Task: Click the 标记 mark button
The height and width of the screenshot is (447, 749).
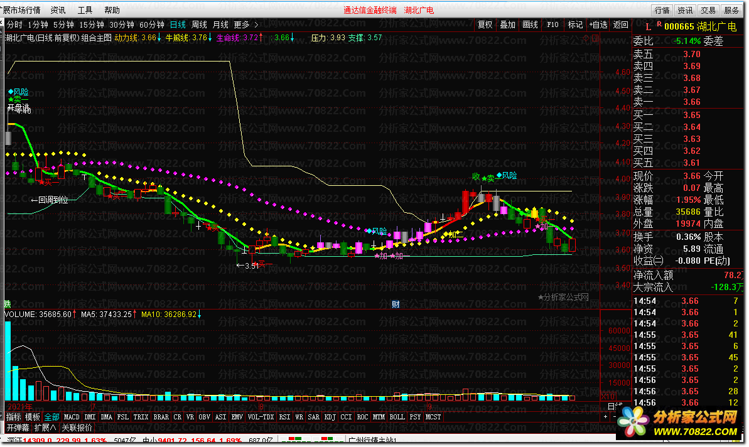Action: (x=575, y=25)
